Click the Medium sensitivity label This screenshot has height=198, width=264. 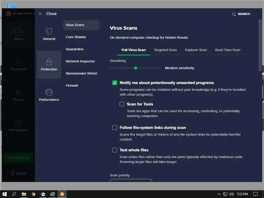[179, 68]
